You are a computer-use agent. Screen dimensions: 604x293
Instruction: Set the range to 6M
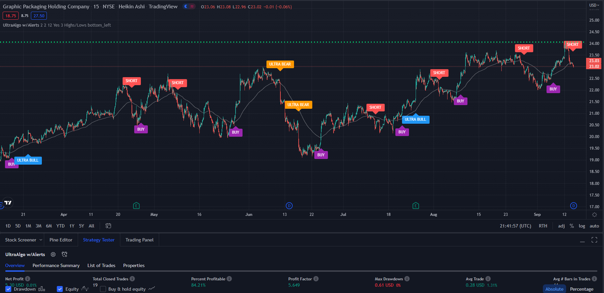point(49,226)
